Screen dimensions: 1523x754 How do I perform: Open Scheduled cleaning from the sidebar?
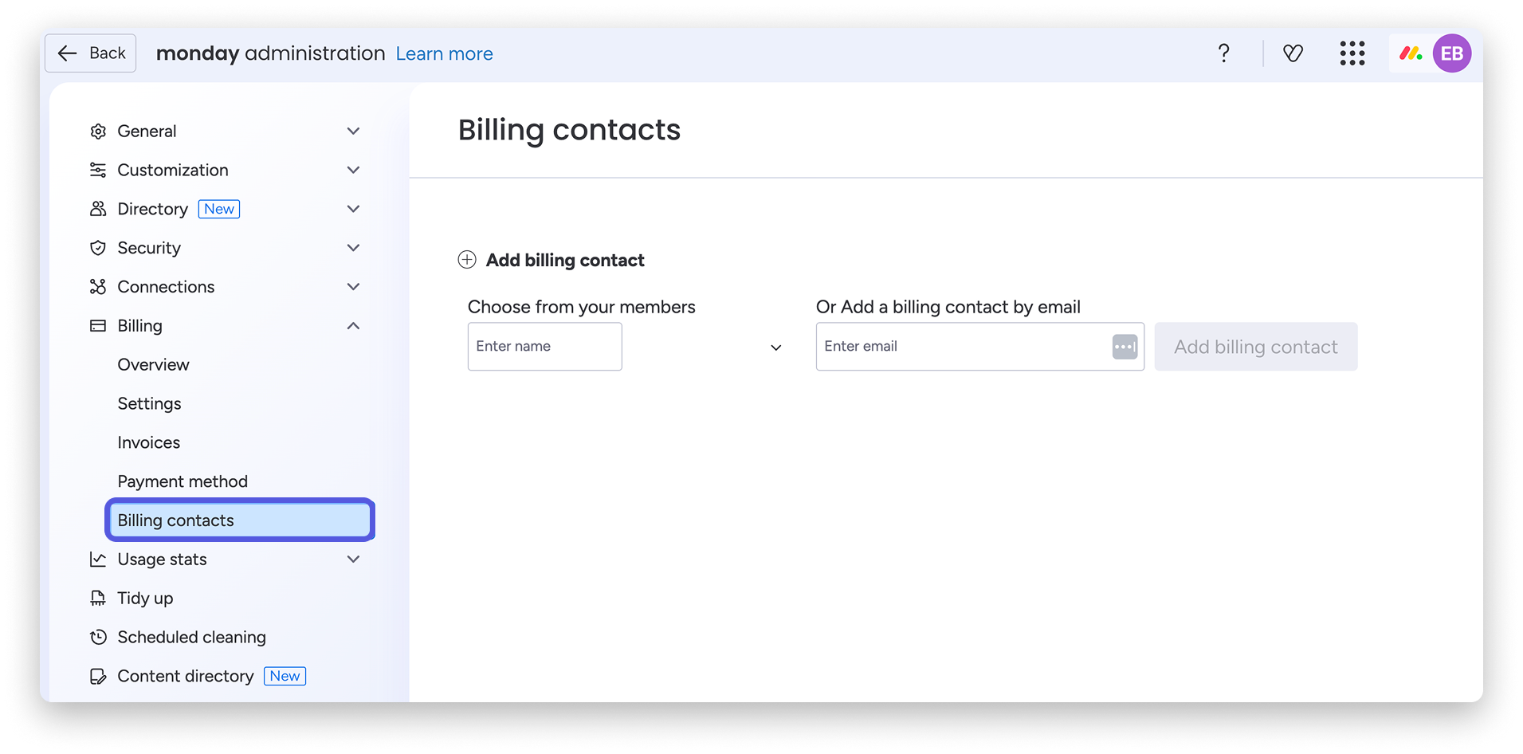point(191,638)
